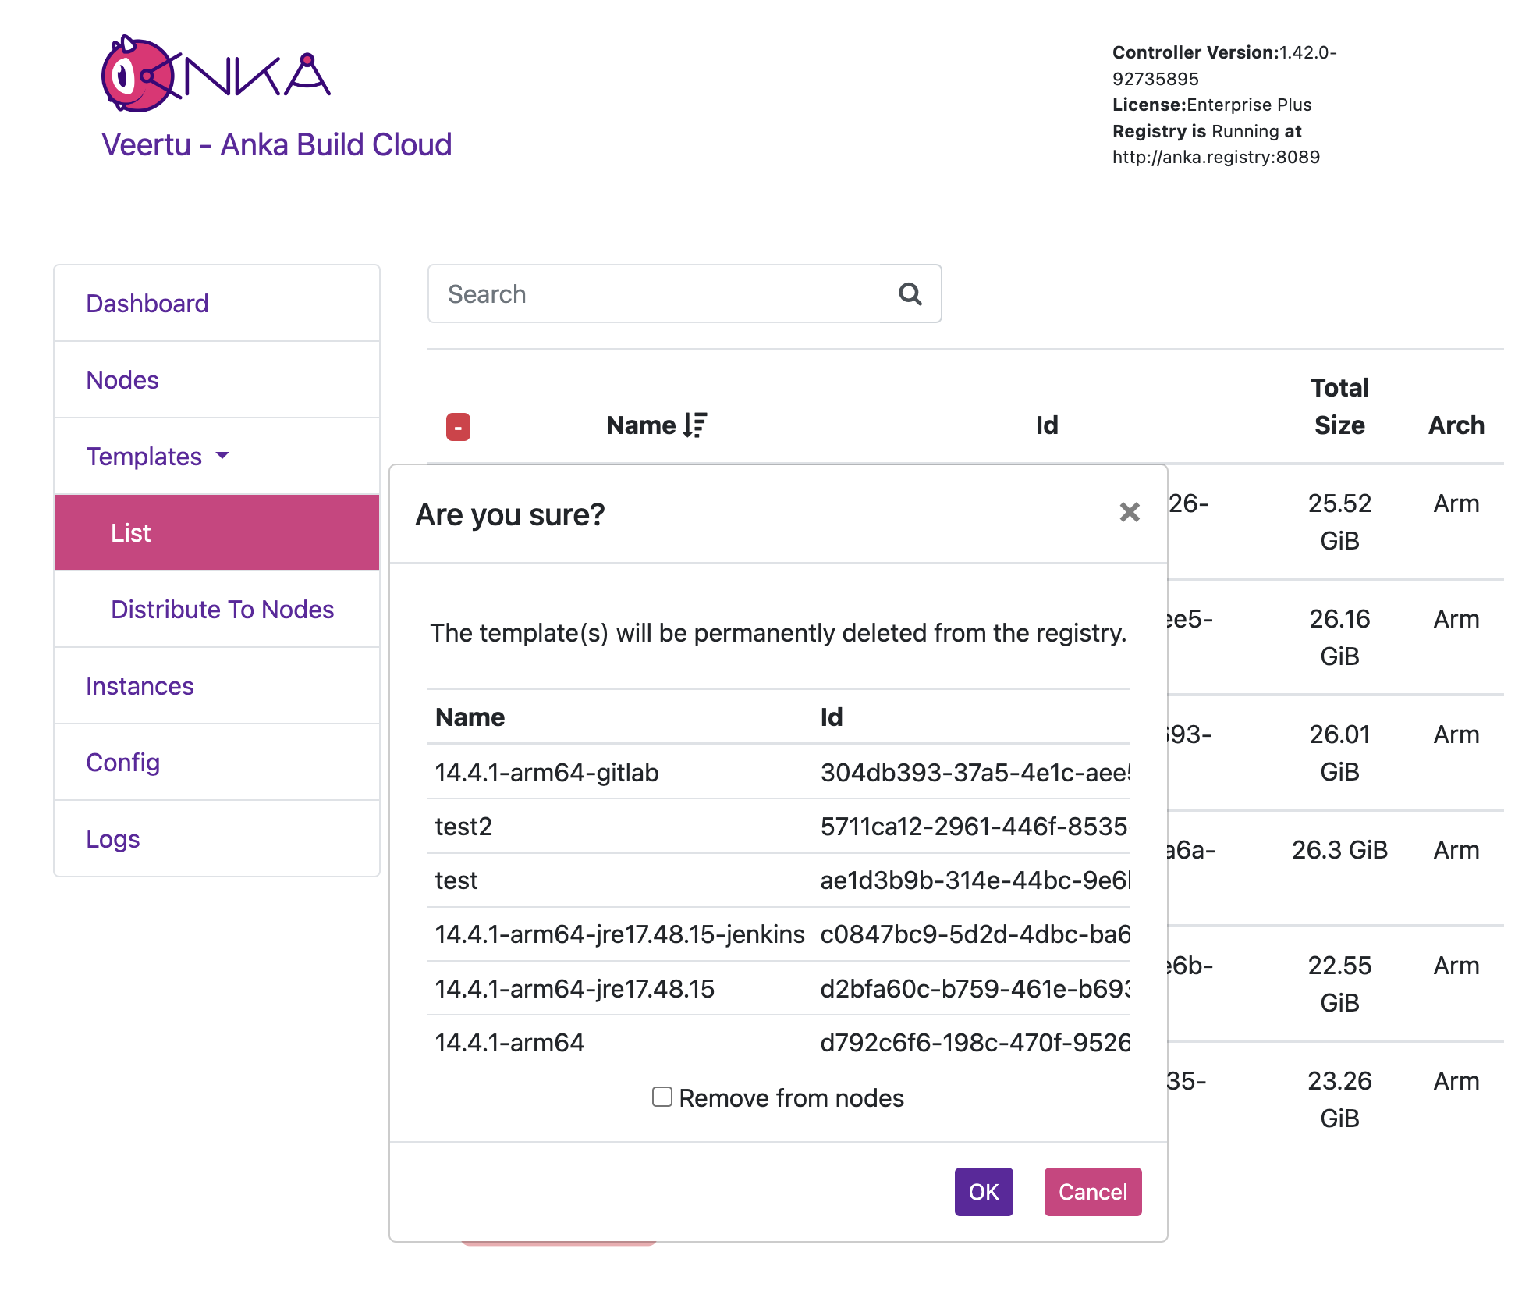Select the List submenu item
The height and width of the screenshot is (1316, 1529).
pyautogui.click(x=131, y=533)
